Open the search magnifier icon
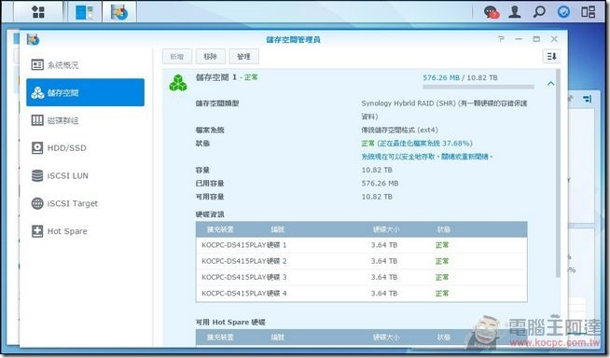Viewport: 610px width, 358px height. [539, 12]
